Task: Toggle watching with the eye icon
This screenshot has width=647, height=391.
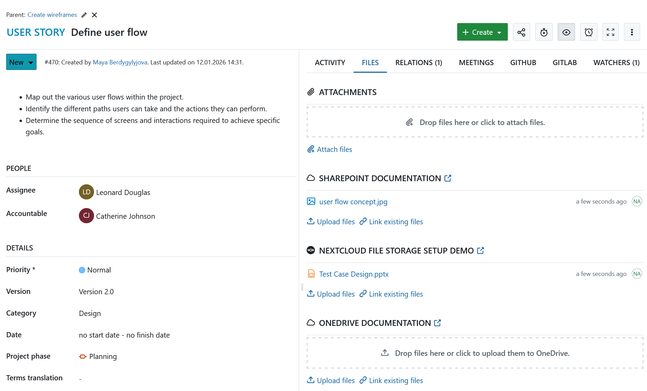Action: pos(566,32)
